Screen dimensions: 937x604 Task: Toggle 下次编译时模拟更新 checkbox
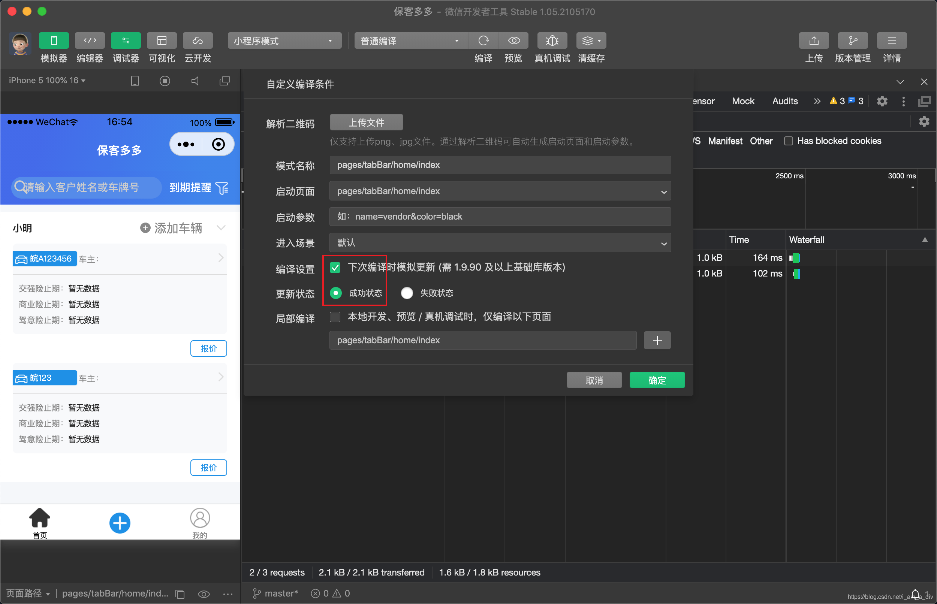pos(335,268)
